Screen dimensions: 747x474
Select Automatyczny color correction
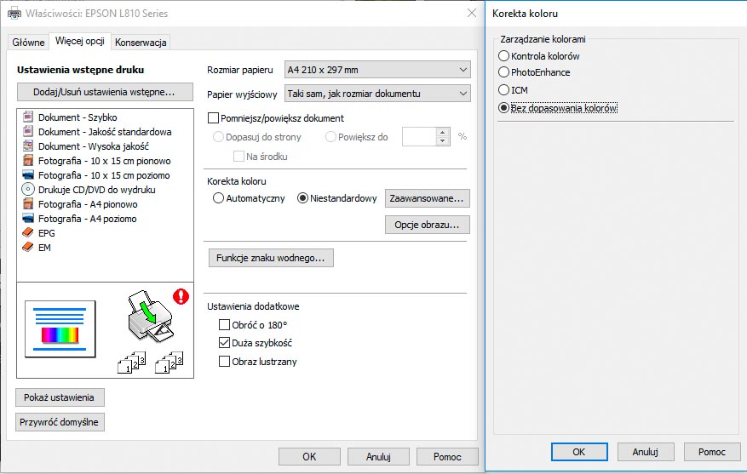click(x=218, y=198)
